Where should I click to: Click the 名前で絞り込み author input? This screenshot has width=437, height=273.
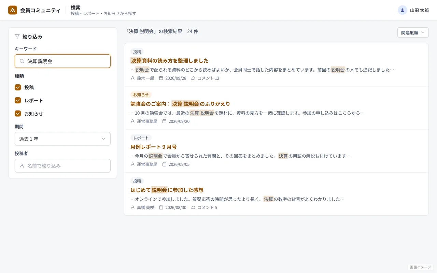click(62, 166)
